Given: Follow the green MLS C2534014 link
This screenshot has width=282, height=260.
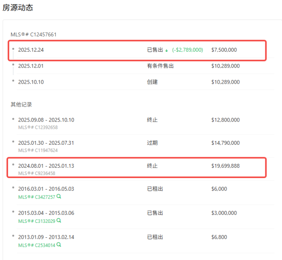Looking at the screenshot, I should pyautogui.click(x=37, y=245).
